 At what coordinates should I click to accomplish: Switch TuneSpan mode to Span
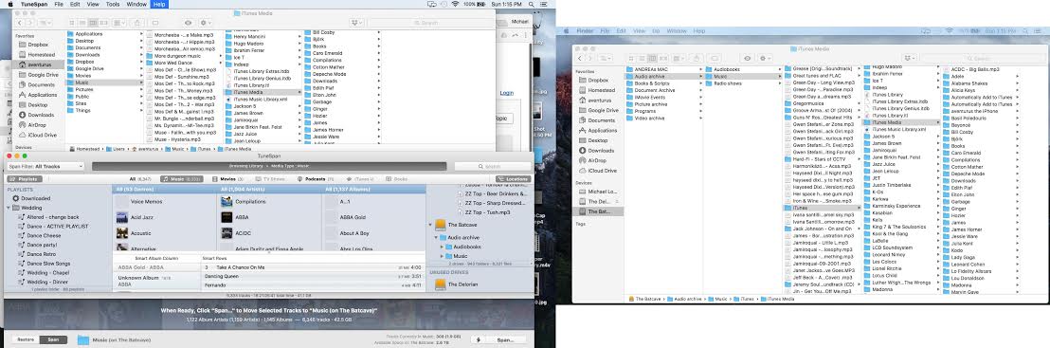pos(54,339)
